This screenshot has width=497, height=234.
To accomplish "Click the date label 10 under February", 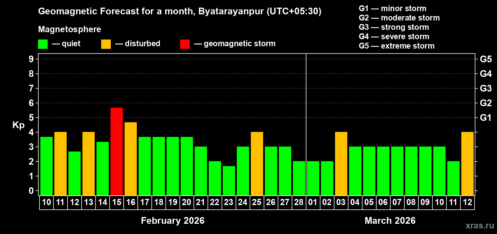I will point(46,202).
